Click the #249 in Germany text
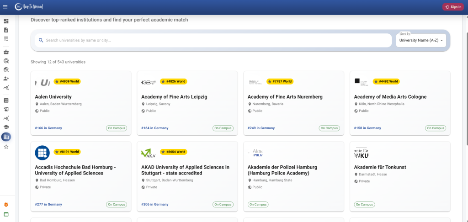468x222 pixels. point(261,128)
